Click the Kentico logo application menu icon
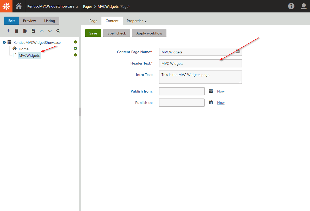The image size is (310, 211). click(x=6, y=6)
